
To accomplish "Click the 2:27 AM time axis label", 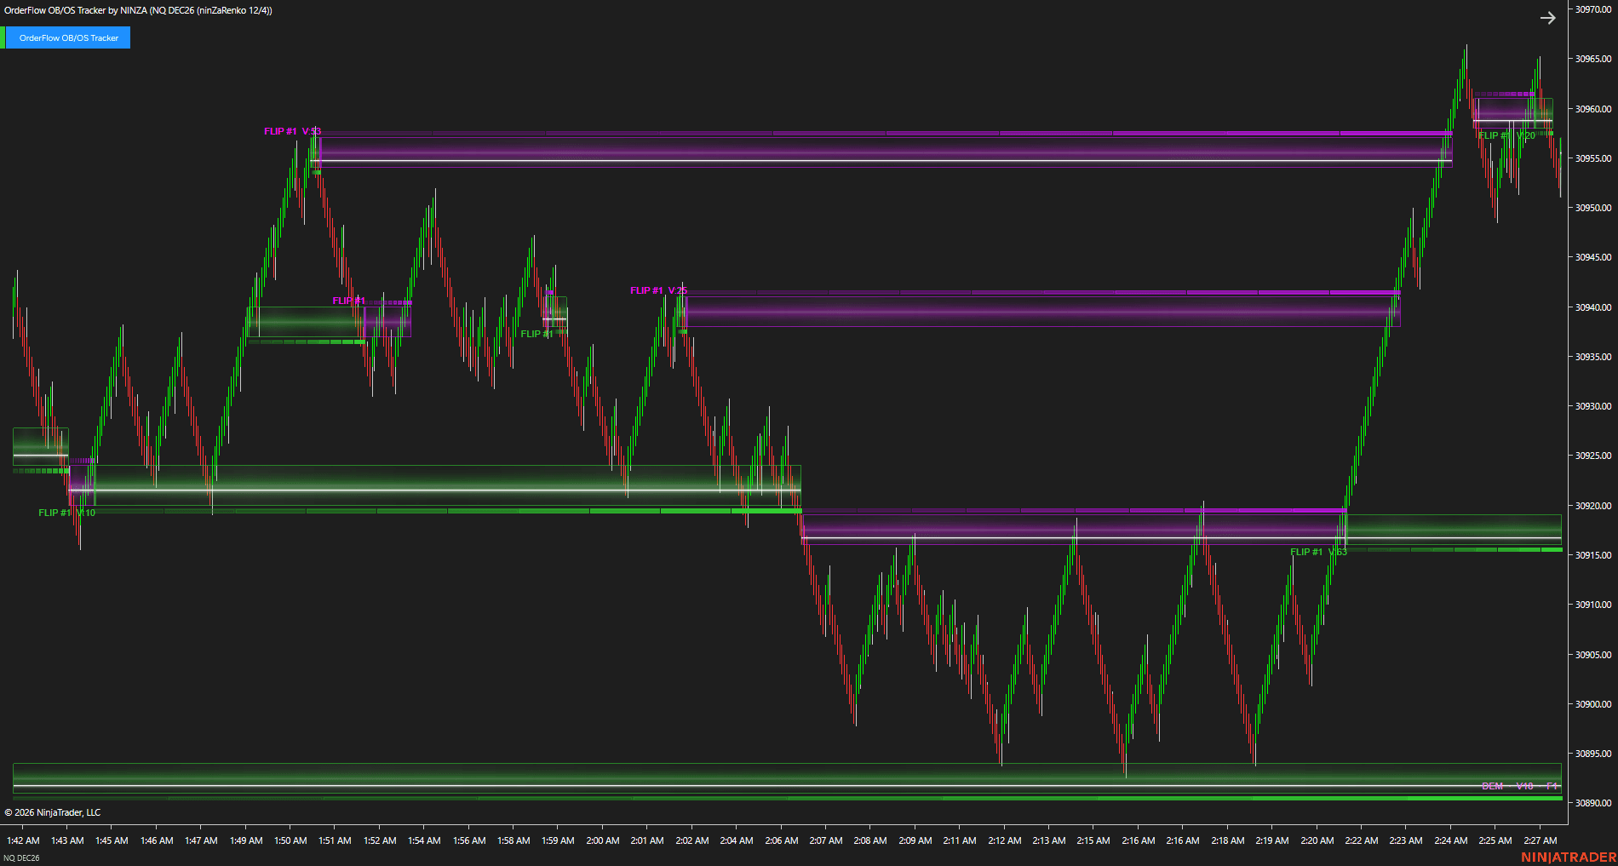I will [1540, 840].
